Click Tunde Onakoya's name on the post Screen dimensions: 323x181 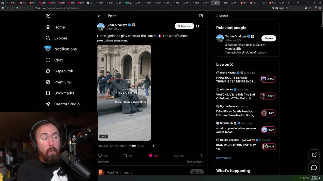point(117,25)
